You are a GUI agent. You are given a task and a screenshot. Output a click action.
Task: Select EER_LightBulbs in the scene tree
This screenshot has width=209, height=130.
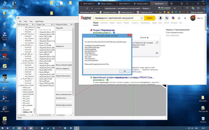27,105
